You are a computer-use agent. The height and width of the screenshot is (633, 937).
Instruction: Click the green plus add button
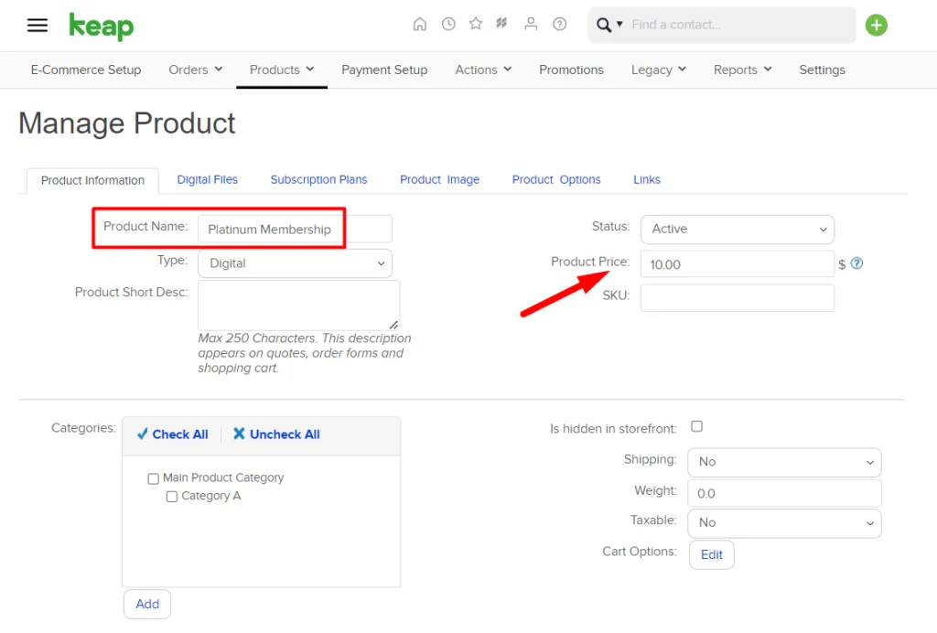tap(876, 25)
